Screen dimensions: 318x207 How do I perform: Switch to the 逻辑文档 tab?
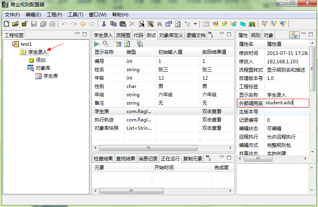coord(196,35)
